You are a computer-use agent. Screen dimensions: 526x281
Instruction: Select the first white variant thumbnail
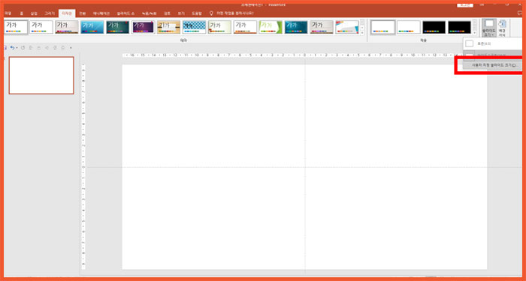[382, 27]
